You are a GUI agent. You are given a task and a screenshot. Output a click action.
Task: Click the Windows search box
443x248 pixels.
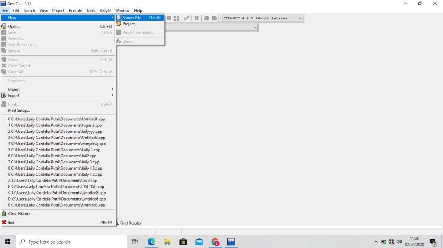point(65,242)
